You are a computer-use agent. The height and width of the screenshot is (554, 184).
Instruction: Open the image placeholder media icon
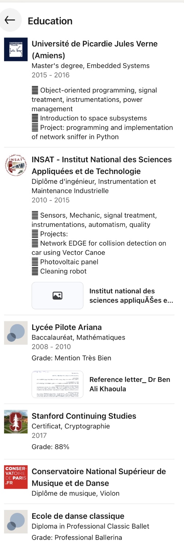pos(58,296)
